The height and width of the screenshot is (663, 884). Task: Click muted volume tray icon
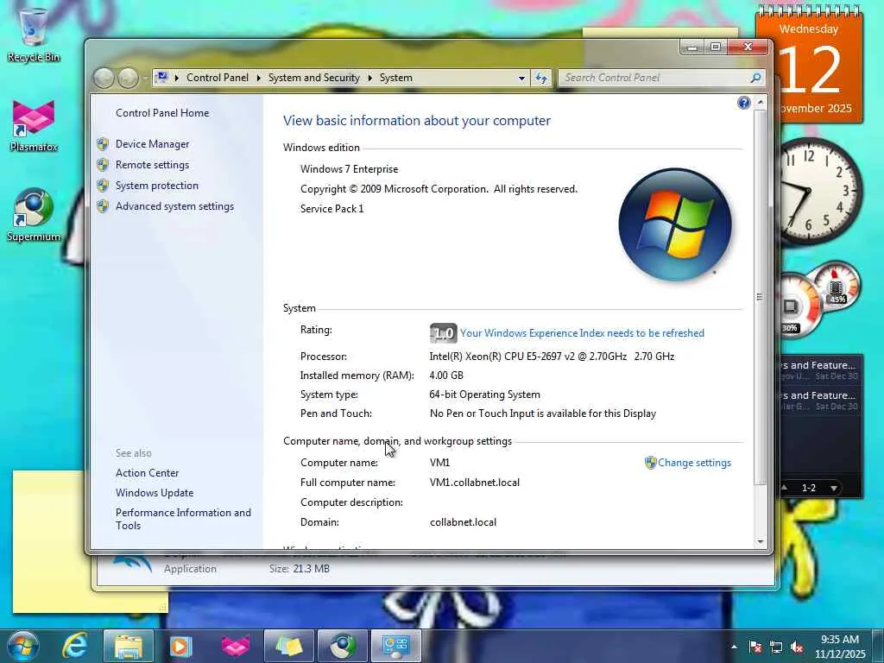pos(797,647)
